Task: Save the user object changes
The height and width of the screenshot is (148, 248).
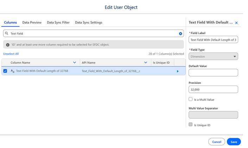Action: (x=234, y=142)
